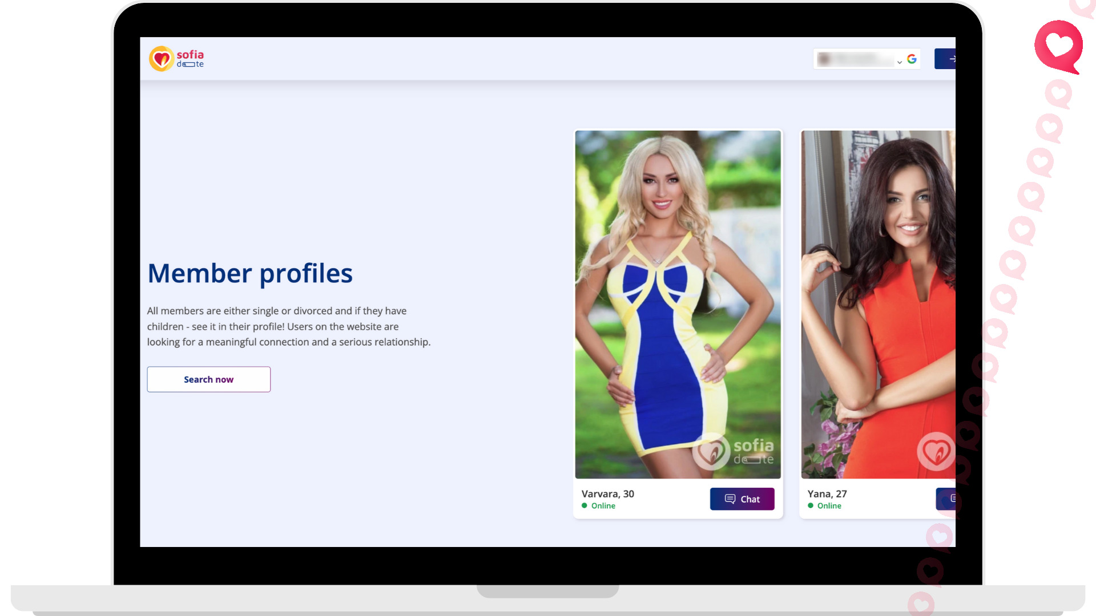Image resolution: width=1096 pixels, height=616 pixels.
Task: Open Varvara, 30 profile name
Action: coord(608,494)
